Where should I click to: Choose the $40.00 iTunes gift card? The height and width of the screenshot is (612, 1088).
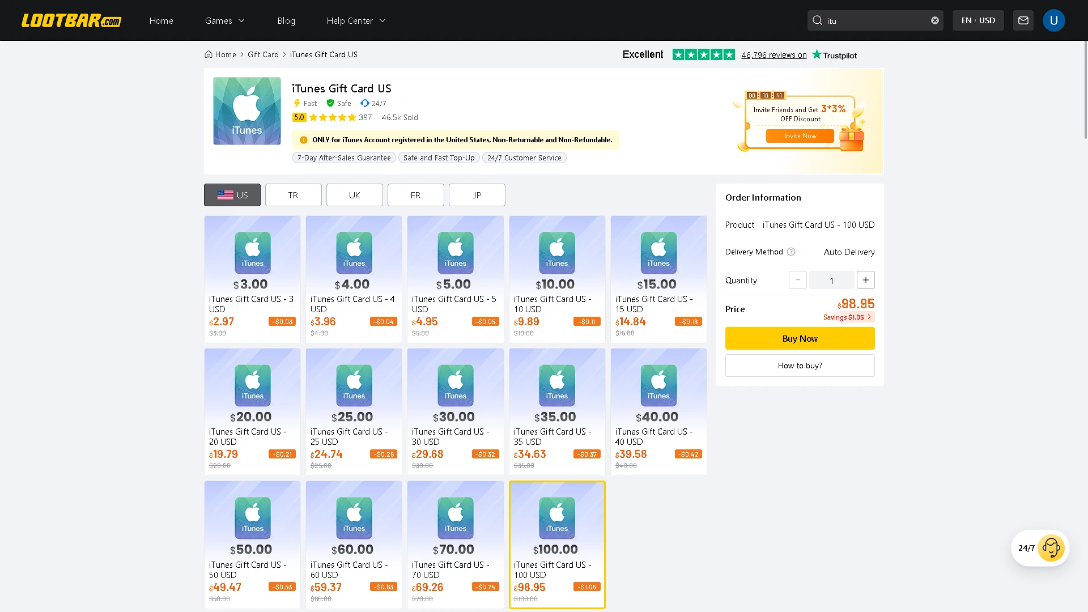click(658, 412)
